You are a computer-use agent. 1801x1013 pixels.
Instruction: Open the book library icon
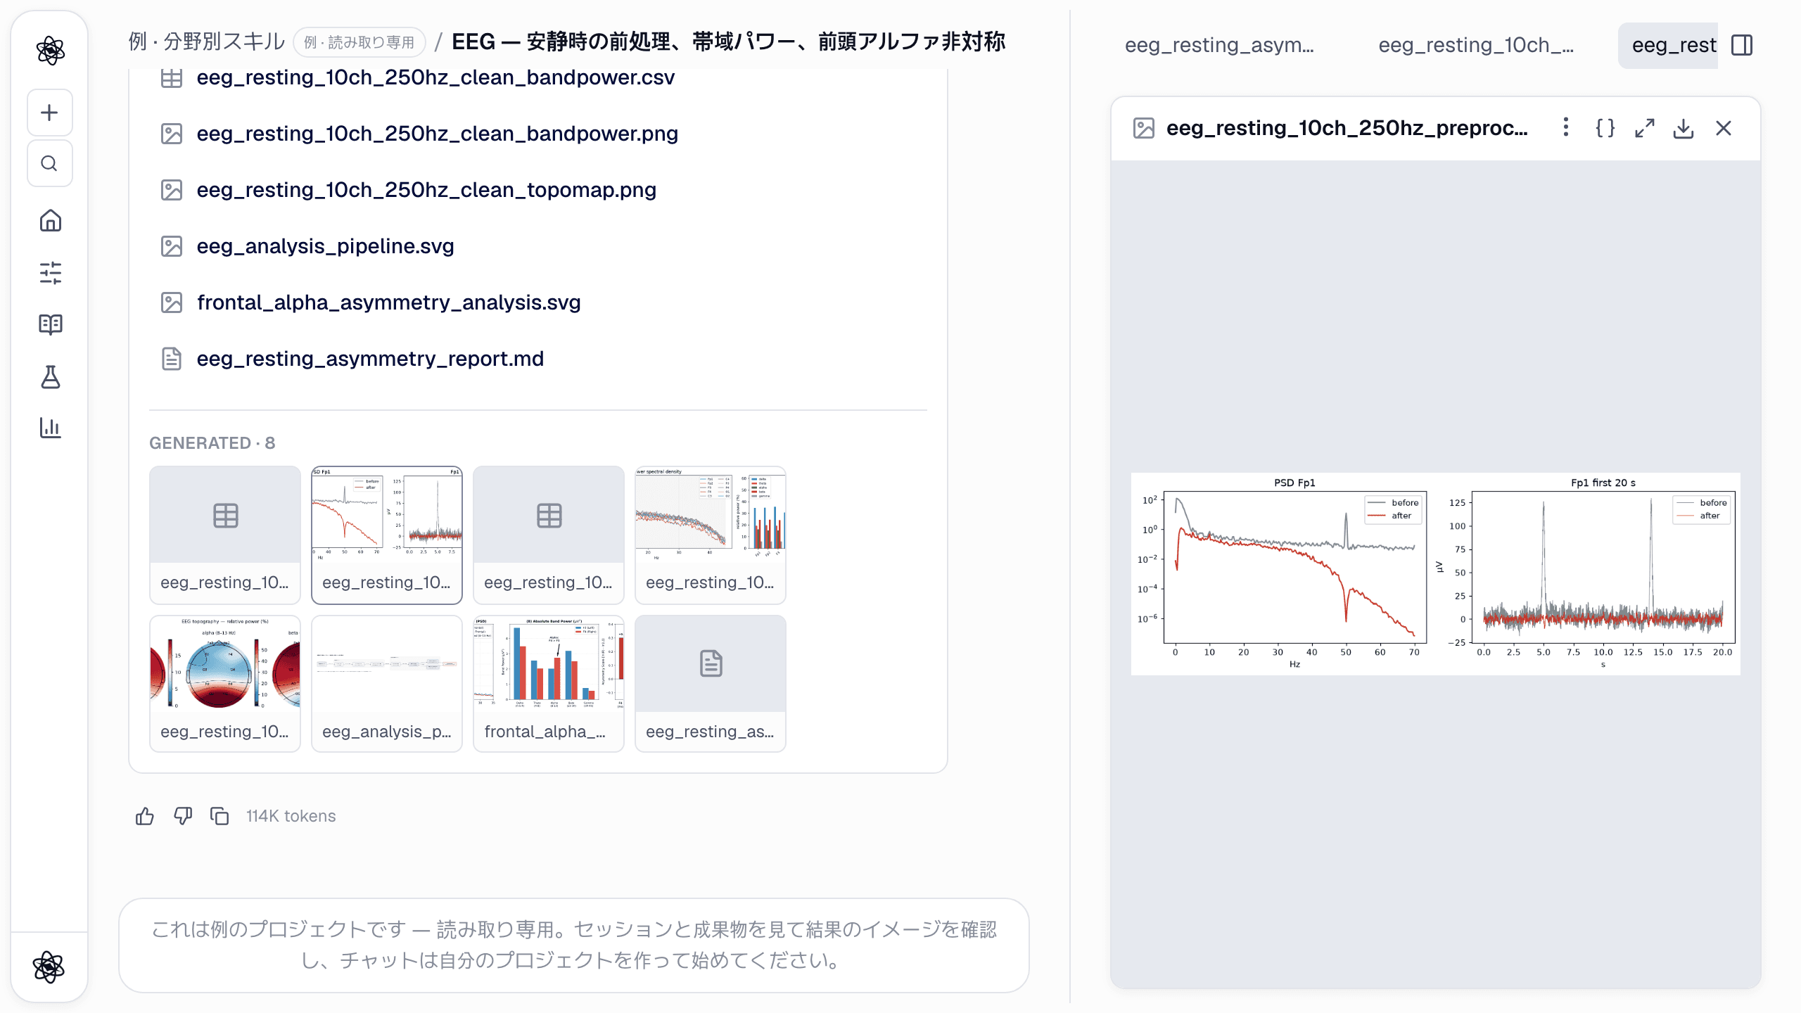tap(50, 324)
